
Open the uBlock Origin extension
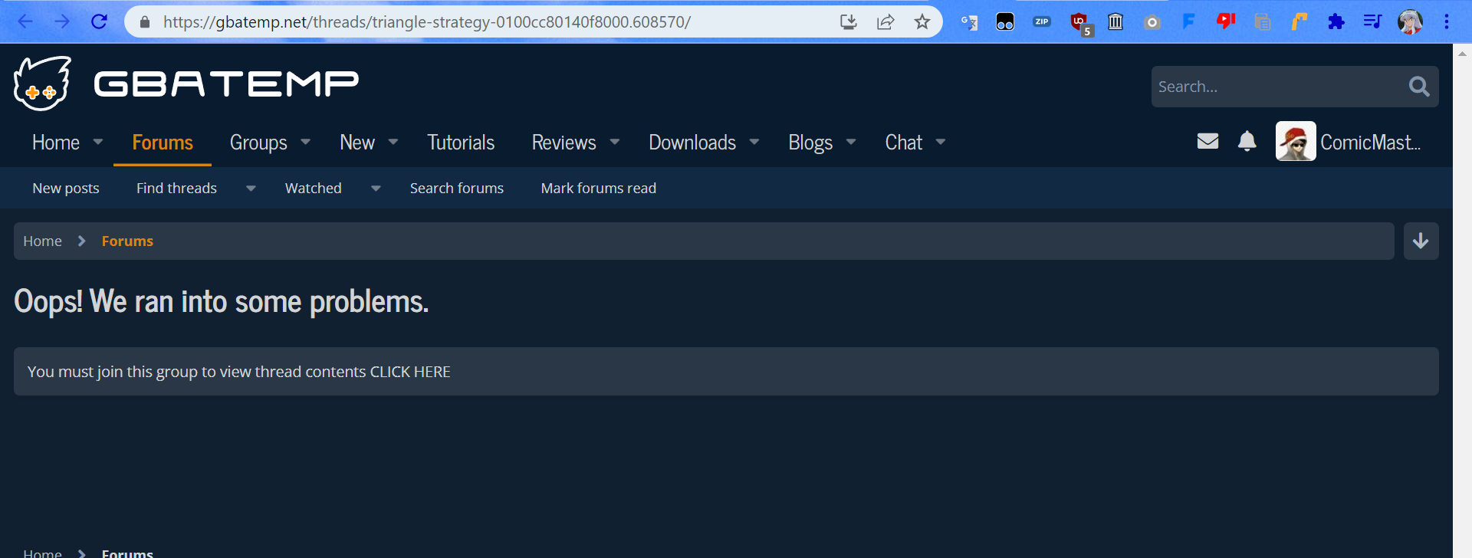1080,24
